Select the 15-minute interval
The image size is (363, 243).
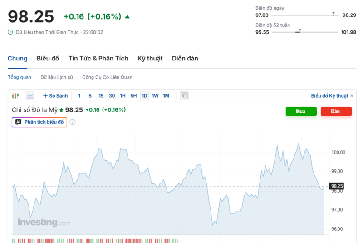(x=101, y=96)
